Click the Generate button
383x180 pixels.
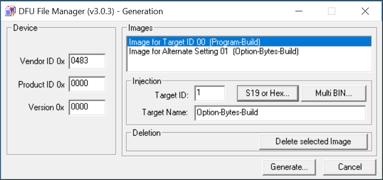click(x=289, y=167)
